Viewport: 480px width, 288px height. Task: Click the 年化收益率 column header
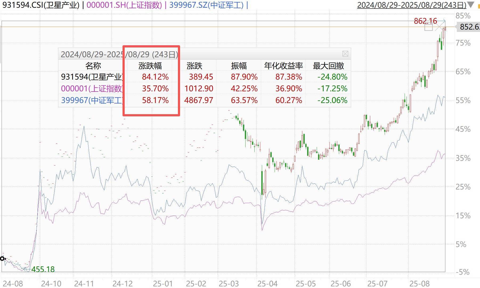click(x=283, y=66)
